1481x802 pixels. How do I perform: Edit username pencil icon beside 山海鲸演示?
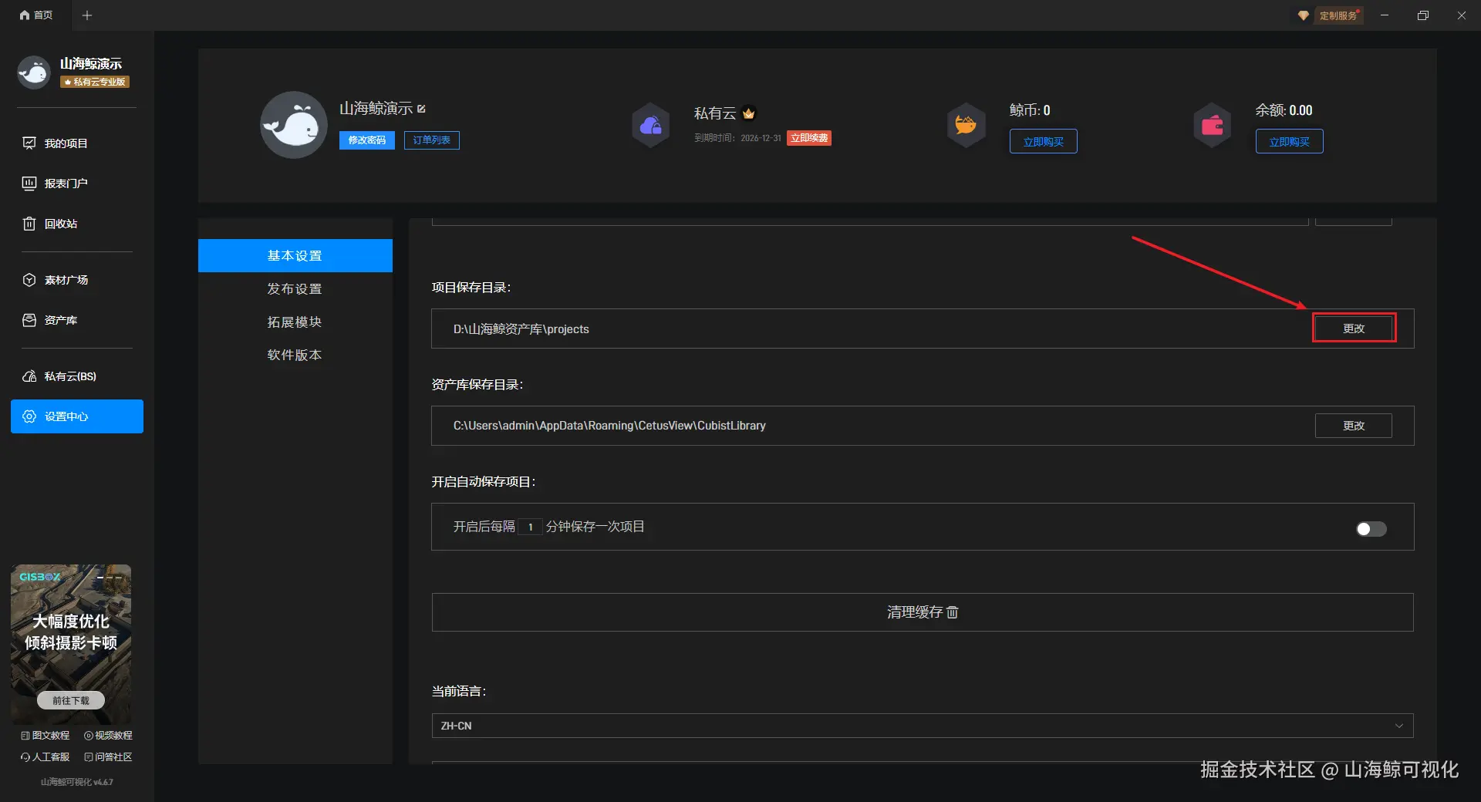point(421,109)
